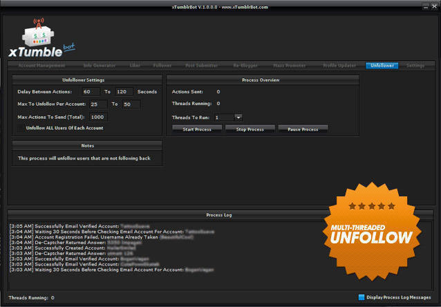Click the note about unfollowing users not following back
Image resolution: width=441 pixels, height=307 pixels.
tap(84, 158)
